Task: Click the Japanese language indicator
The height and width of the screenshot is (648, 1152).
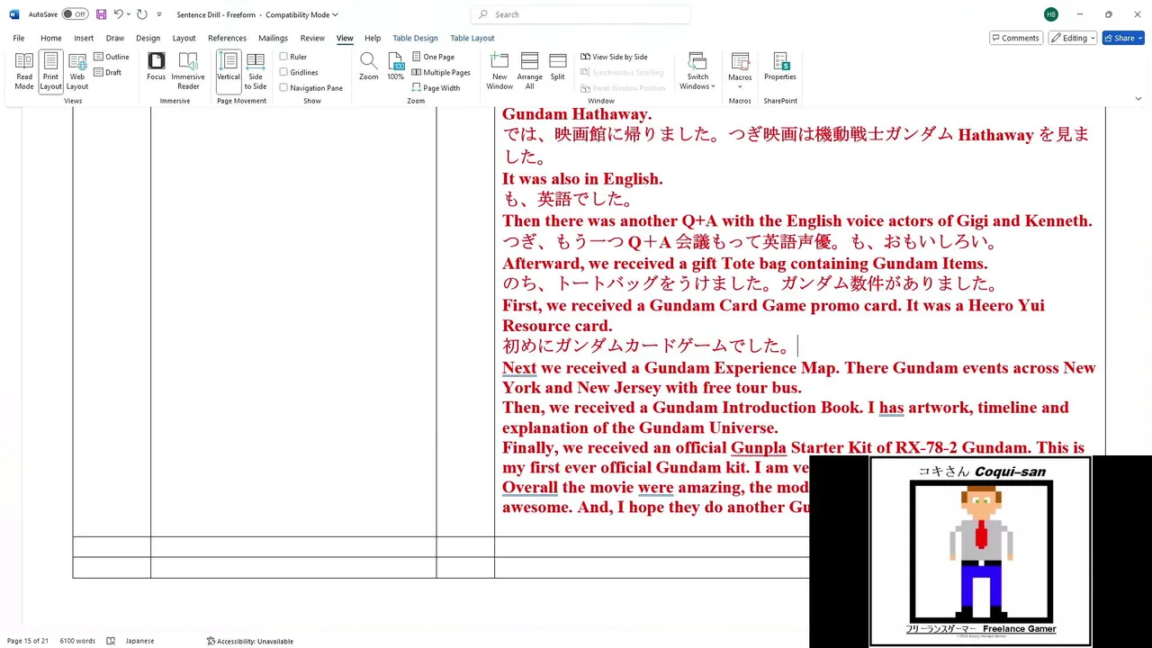Action: (x=139, y=641)
